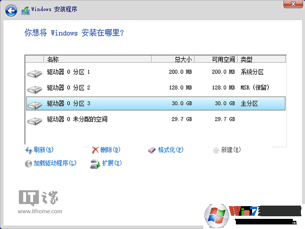Refresh the list via 刷新(R)
305x229 pixels.
click(44, 150)
